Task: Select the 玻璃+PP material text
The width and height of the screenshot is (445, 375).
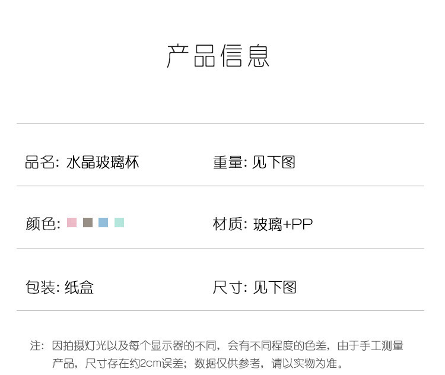Action: tap(283, 224)
